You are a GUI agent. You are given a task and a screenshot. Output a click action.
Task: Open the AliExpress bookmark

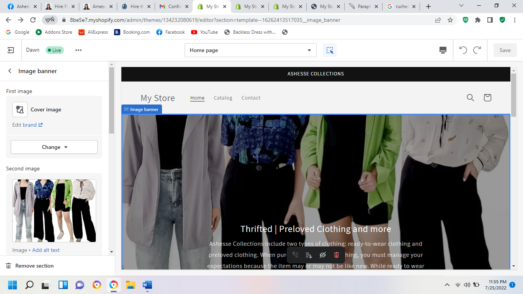(x=93, y=32)
